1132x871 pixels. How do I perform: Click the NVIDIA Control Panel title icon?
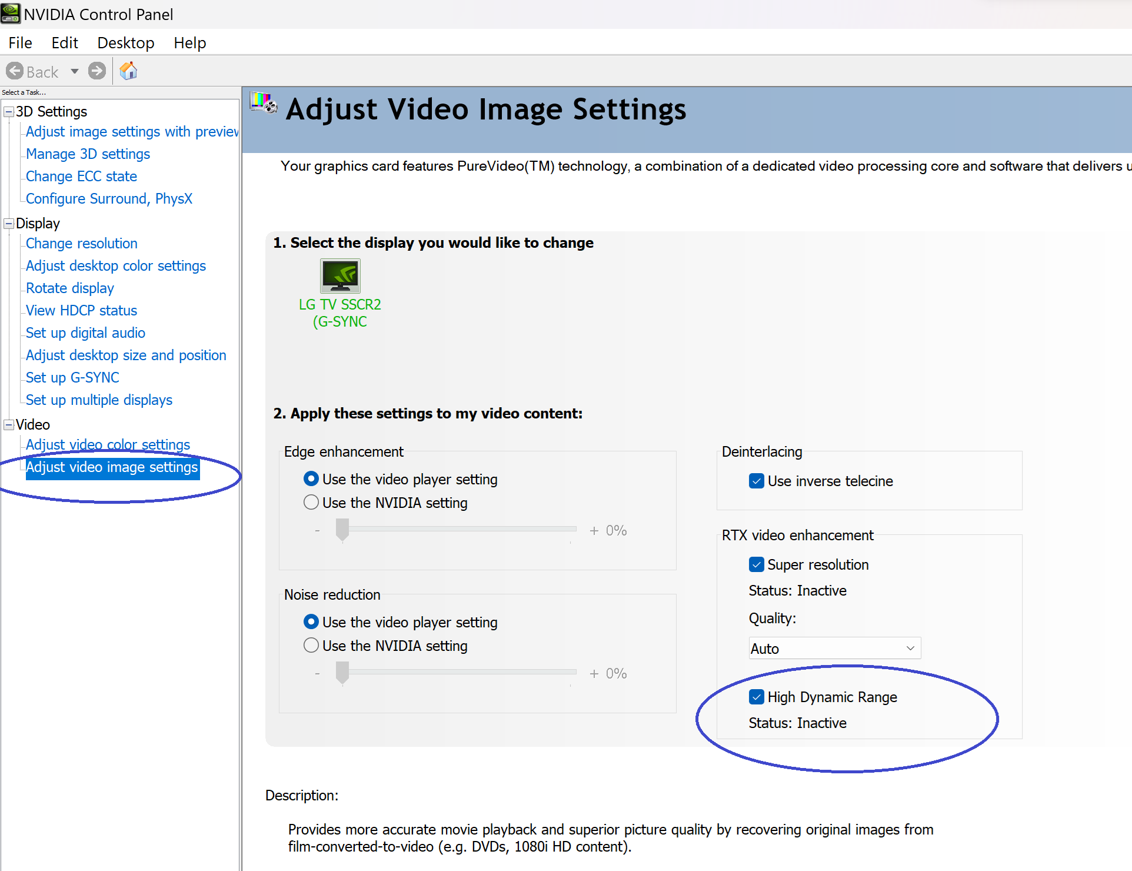coord(11,13)
